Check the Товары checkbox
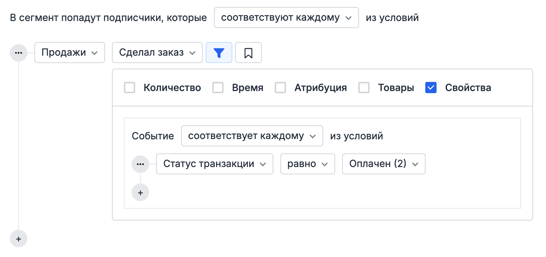Viewport: 546px width, 257px height. click(364, 88)
